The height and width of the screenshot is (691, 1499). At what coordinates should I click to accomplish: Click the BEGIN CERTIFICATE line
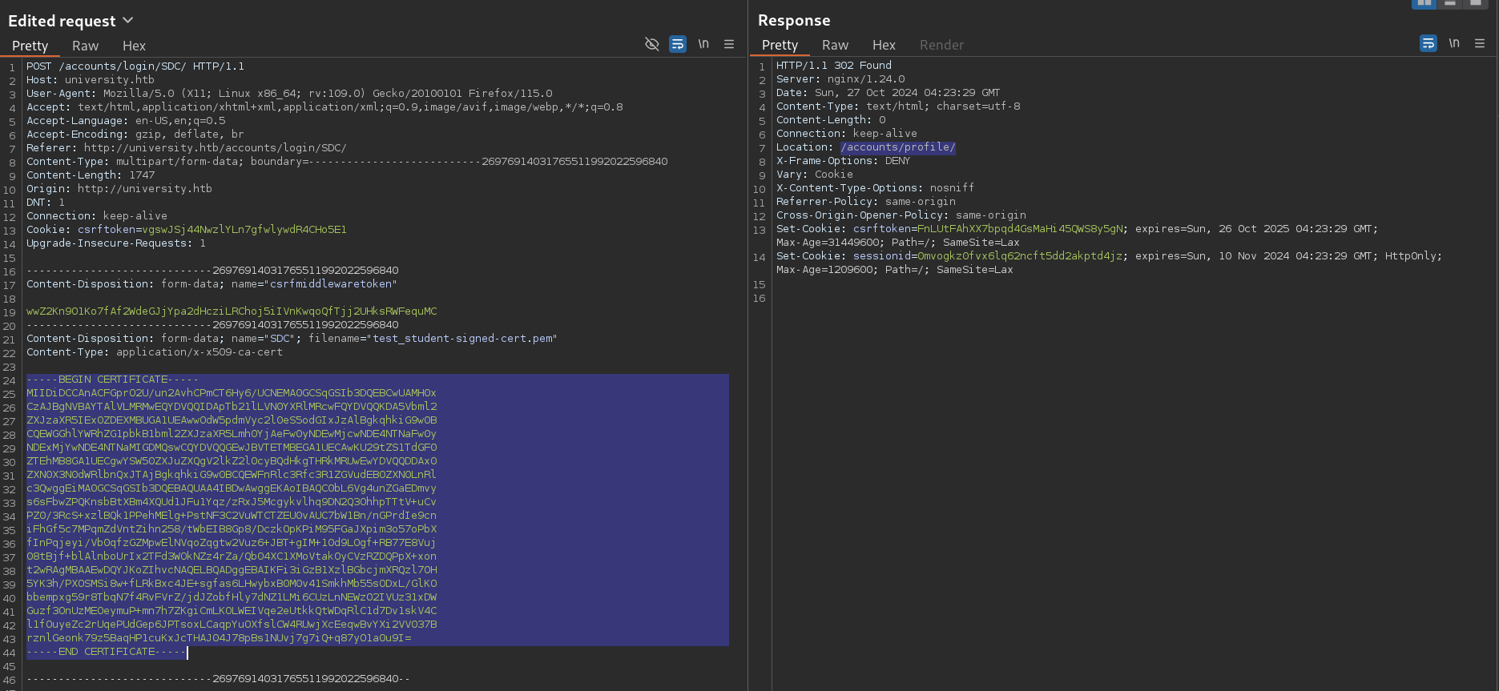113,380
